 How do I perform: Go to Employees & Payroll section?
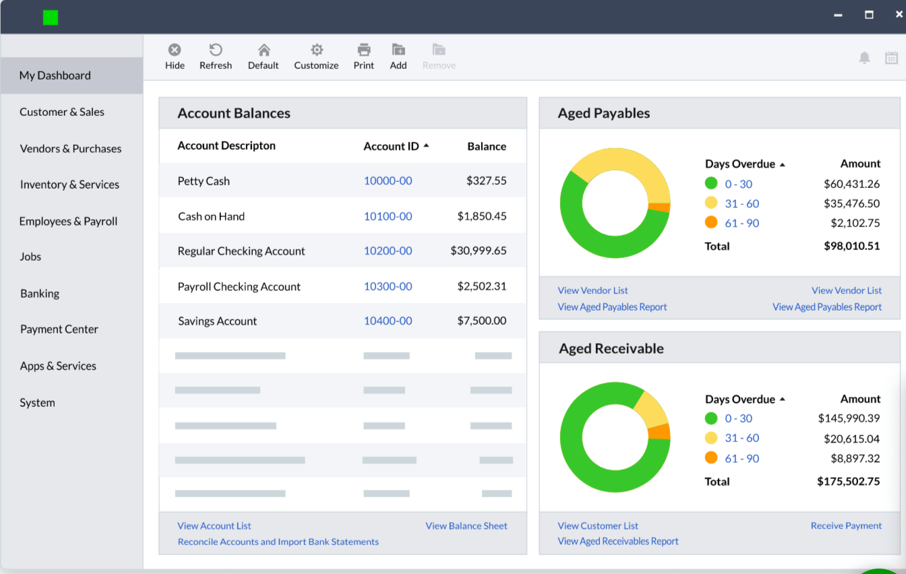pos(68,221)
